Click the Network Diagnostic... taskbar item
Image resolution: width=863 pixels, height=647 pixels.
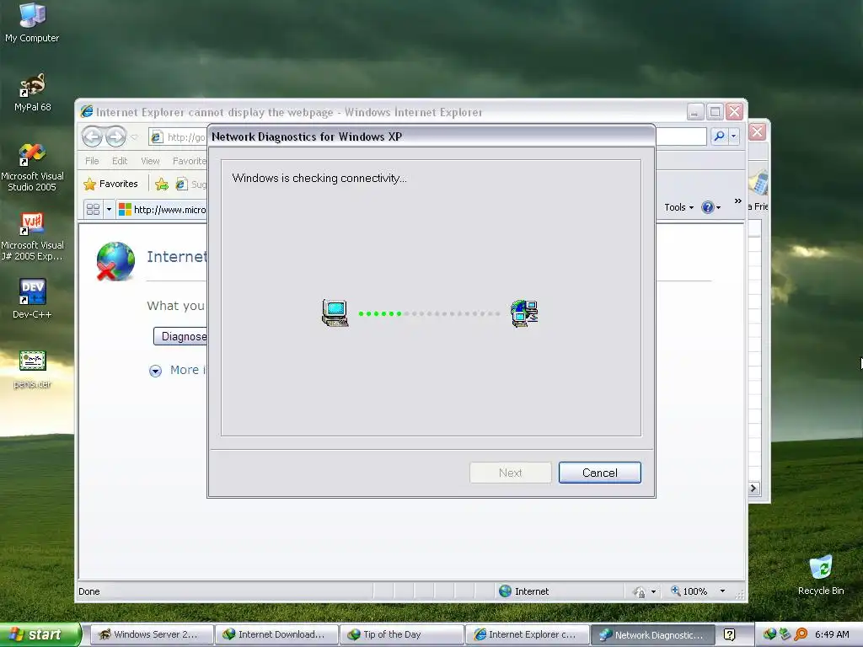click(652, 634)
